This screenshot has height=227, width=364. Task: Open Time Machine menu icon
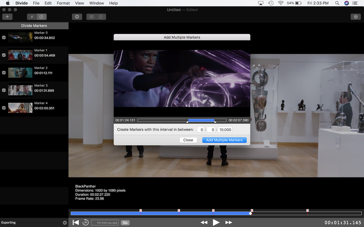[x=271, y=3]
